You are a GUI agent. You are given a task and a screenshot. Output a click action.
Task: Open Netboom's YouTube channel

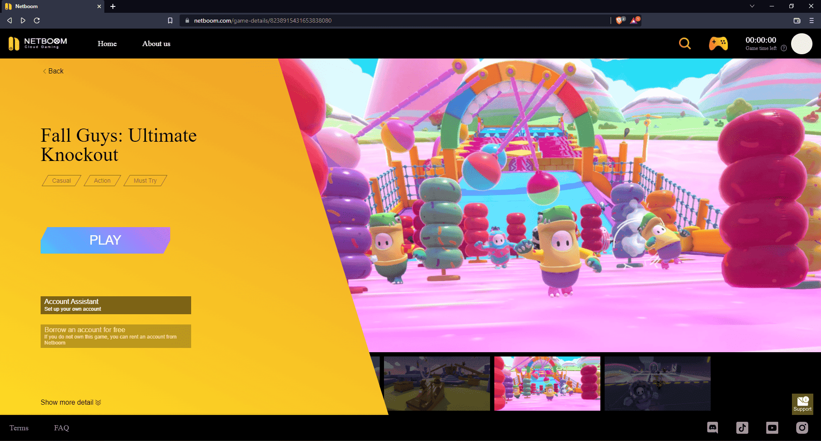pos(772,427)
